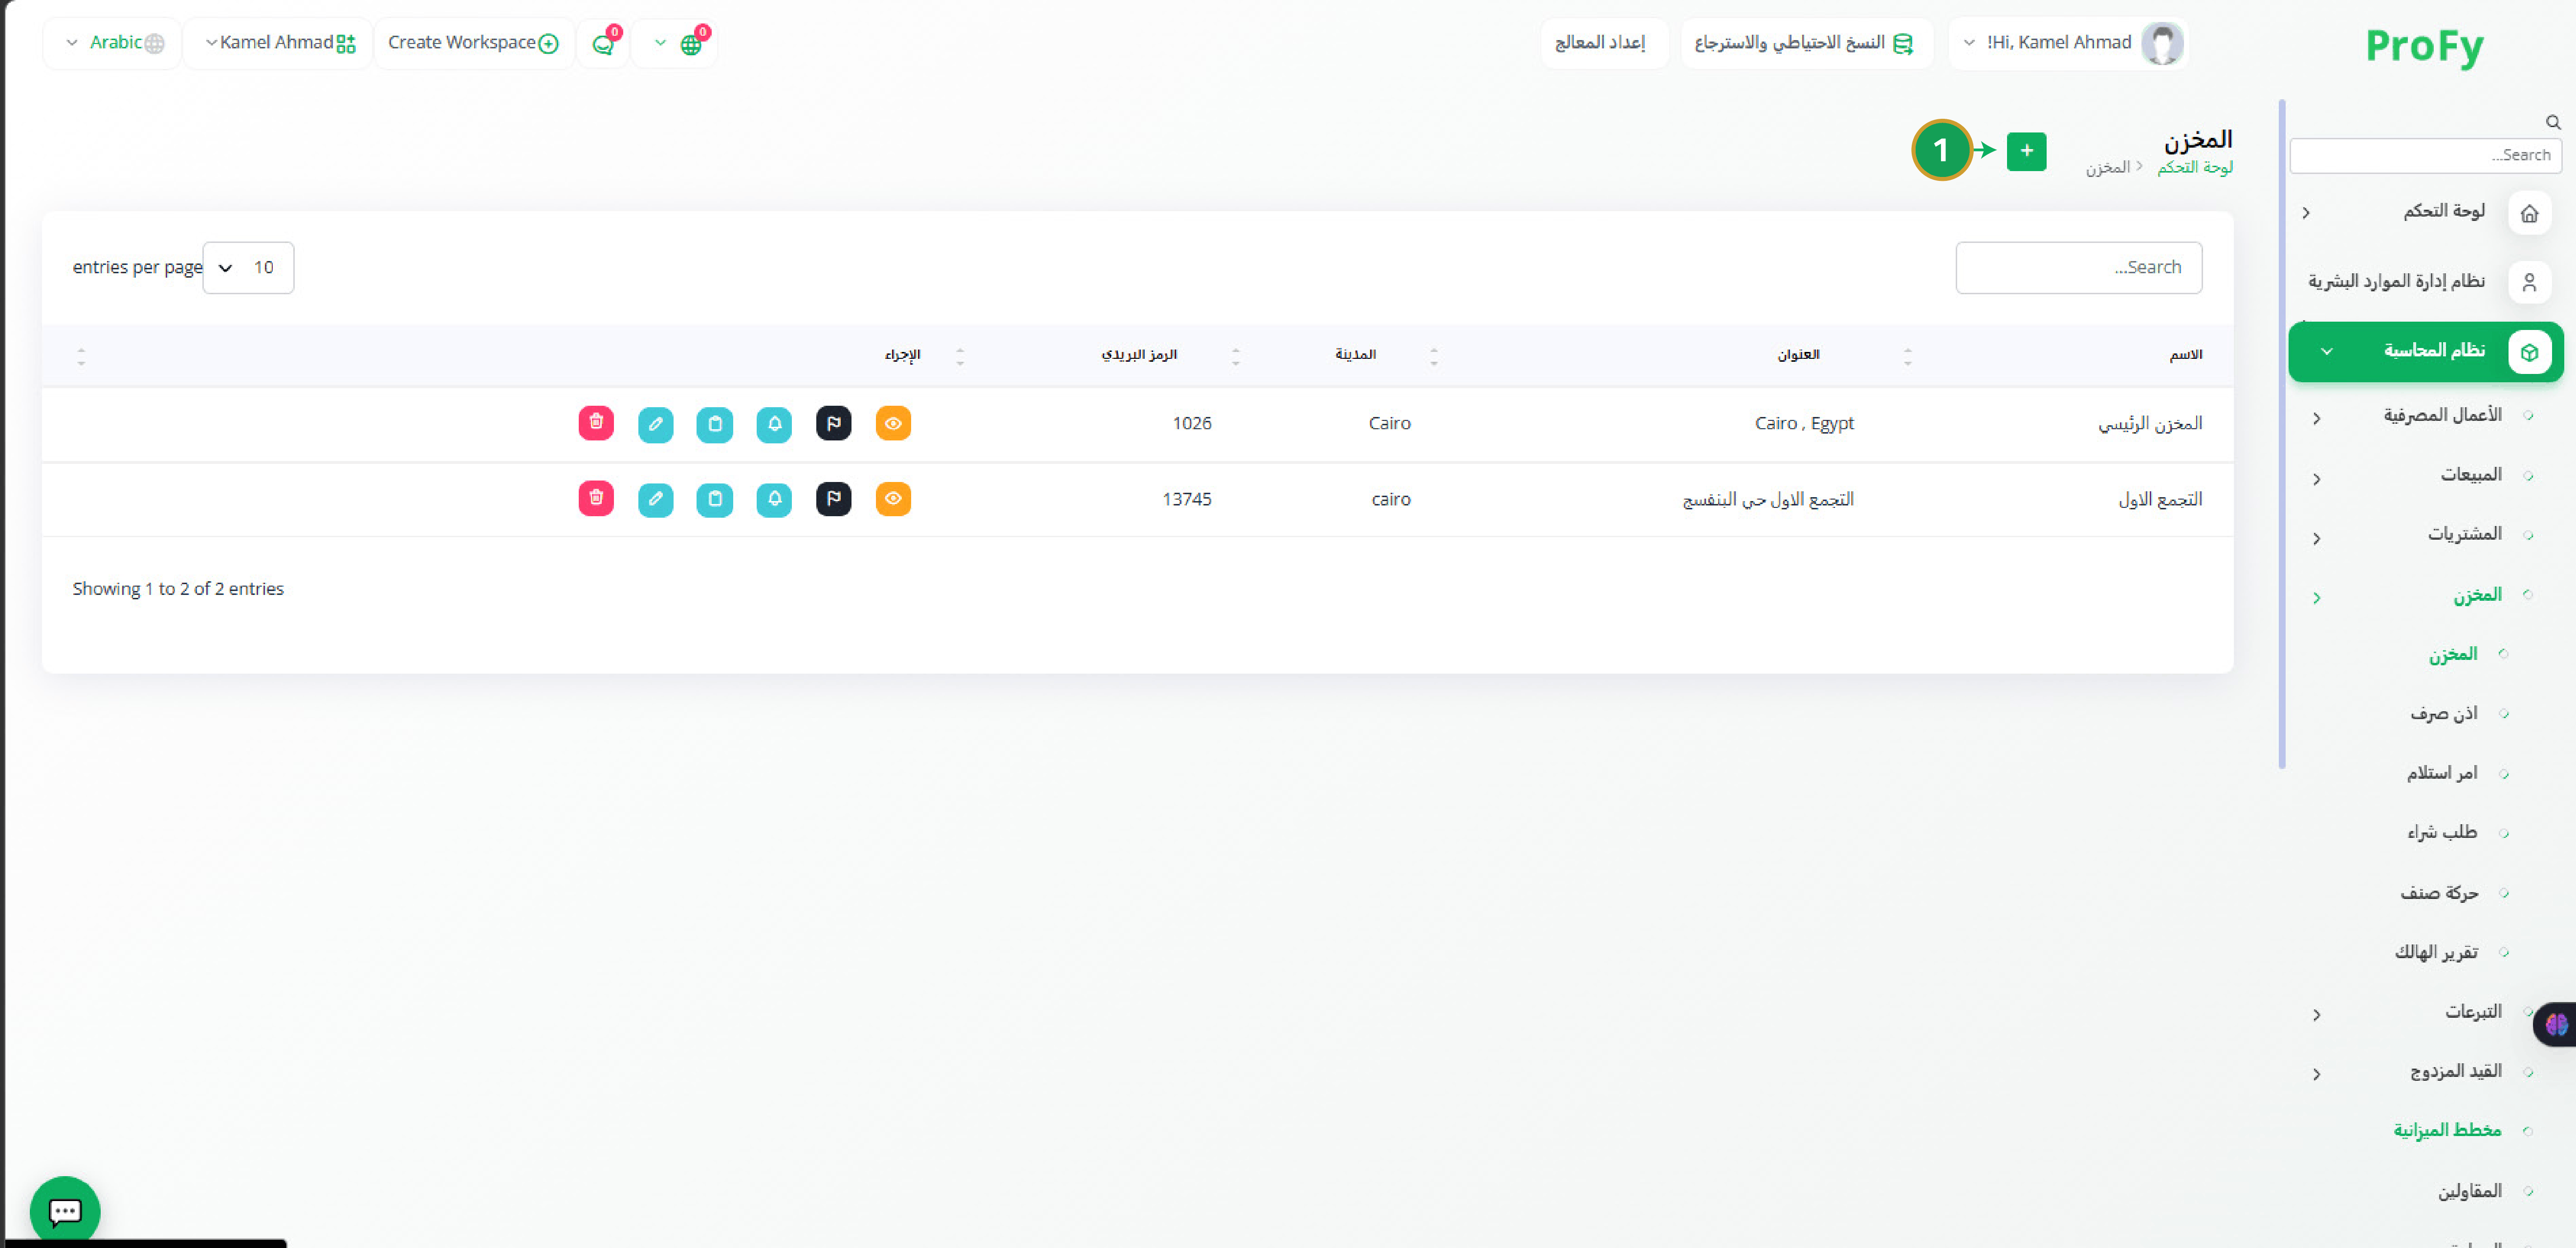Click the sidebar search magnifier icon
Viewport: 2576px width, 1248px height.
(x=2553, y=122)
